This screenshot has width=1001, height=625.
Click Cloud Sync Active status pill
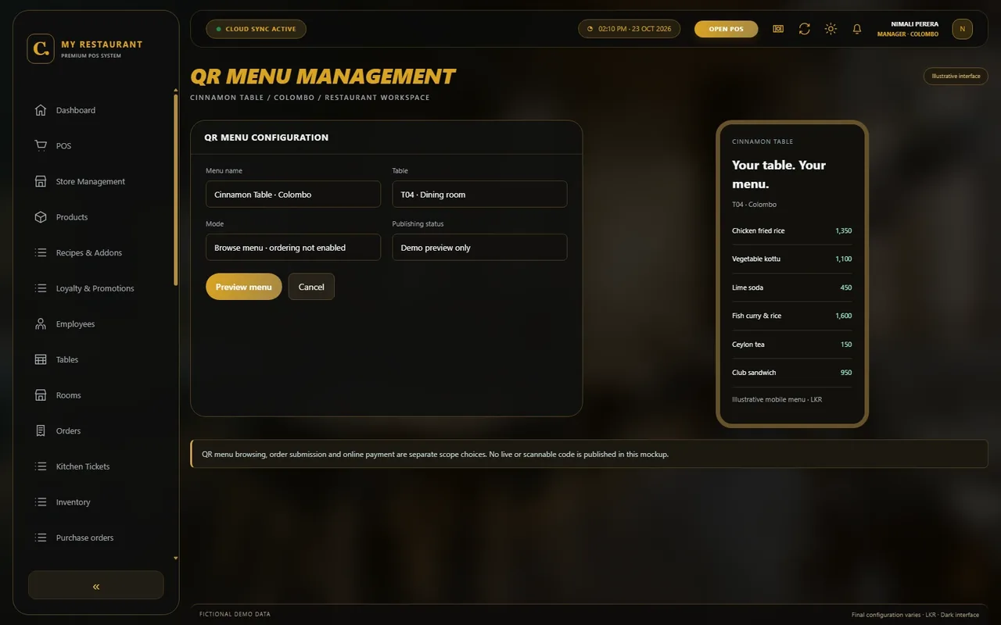point(256,29)
